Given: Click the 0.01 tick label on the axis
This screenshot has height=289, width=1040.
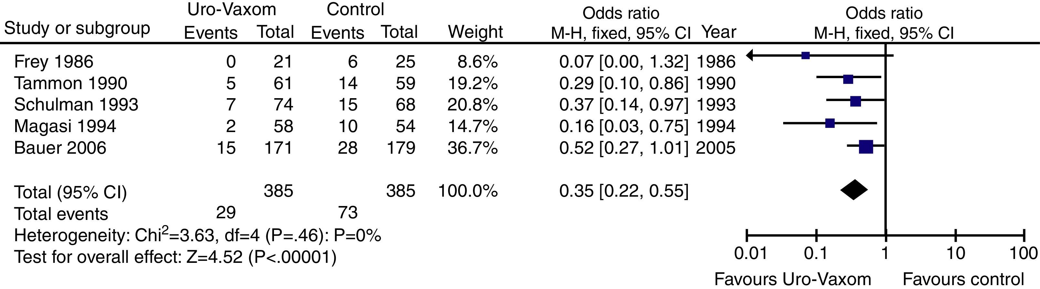Looking at the screenshot, I should click(751, 254).
